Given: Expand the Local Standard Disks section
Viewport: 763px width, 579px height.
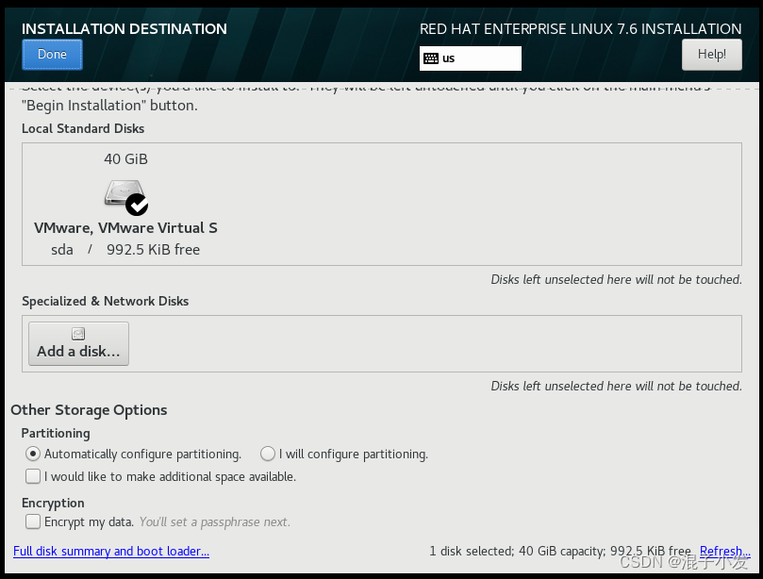Looking at the screenshot, I should (x=77, y=128).
